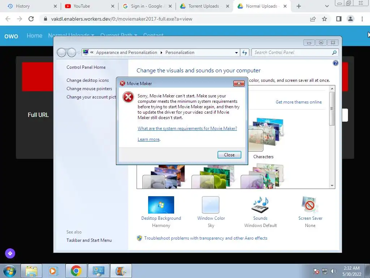The image size is (370, 278).
Task: Open Windows Explorer from taskbar
Action: [x=32, y=271]
